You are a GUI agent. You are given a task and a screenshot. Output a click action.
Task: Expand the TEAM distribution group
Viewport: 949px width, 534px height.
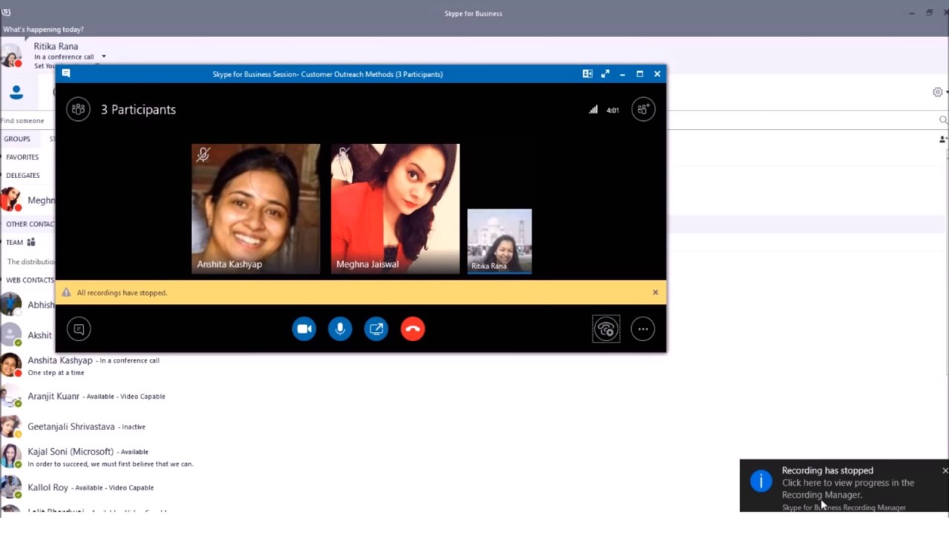coord(15,243)
